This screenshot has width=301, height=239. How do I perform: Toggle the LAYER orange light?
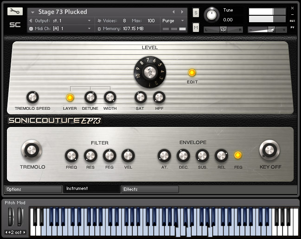[70, 98]
